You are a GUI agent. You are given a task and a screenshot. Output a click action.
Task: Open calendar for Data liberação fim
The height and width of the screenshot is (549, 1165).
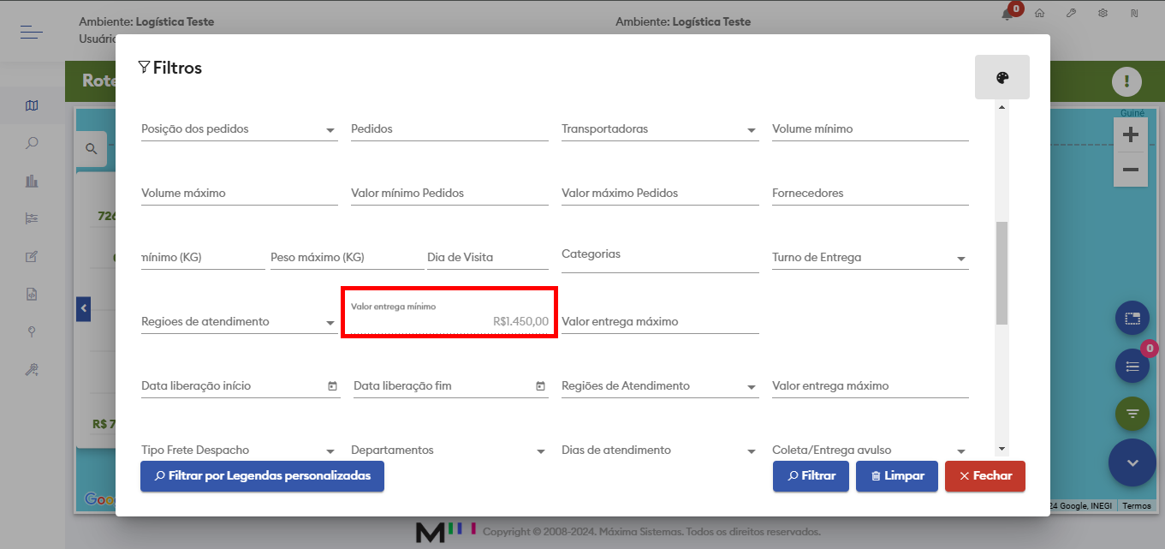click(x=540, y=386)
